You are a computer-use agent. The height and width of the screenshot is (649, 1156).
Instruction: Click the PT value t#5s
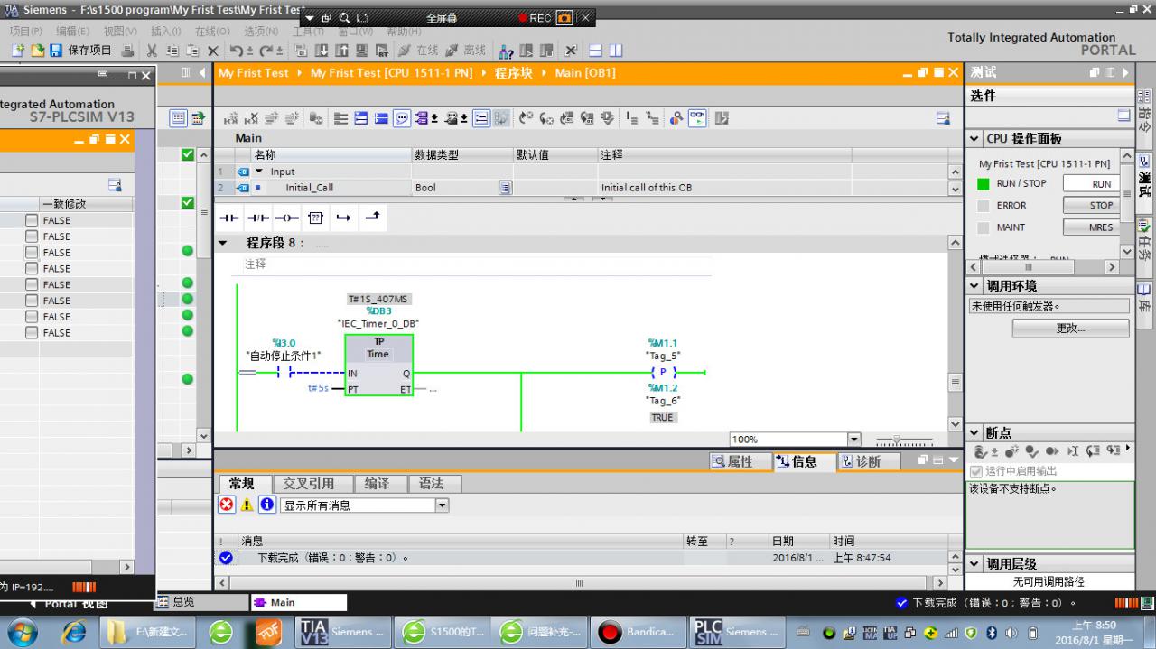point(318,388)
